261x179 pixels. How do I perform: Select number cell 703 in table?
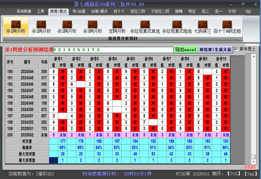(44, 129)
